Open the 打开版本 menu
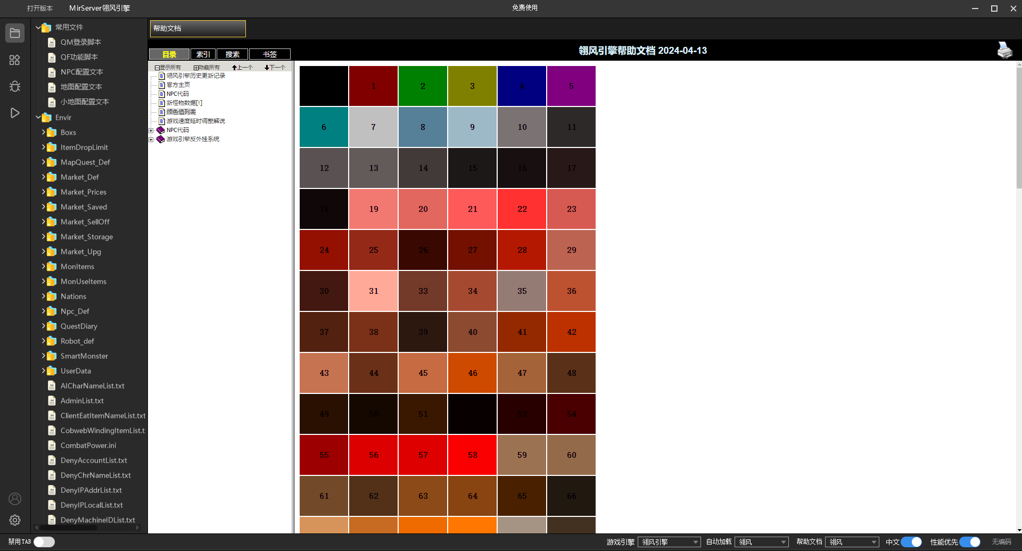The width and height of the screenshot is (1022, 551). [40, 8]
